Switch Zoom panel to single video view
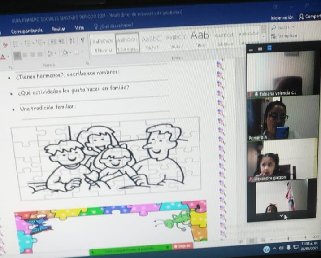Image resolution: width=321 pixels, height=258 pixels. 260,49
